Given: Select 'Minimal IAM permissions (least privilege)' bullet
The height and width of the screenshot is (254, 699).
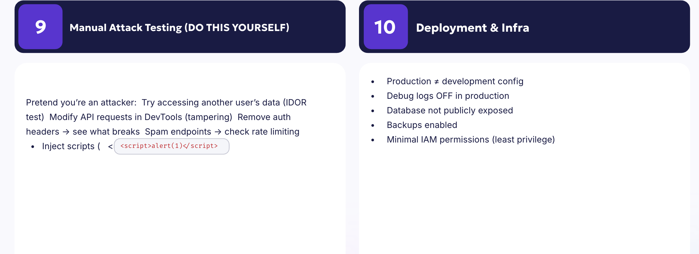Looking at the screenshot, I should click(x=471, y=140).
